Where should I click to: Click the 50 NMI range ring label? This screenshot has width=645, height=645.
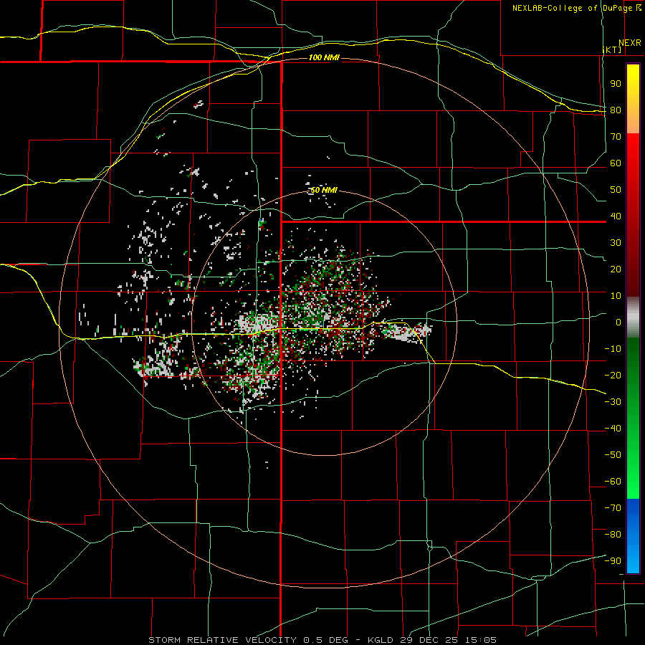tap(324, 190)
